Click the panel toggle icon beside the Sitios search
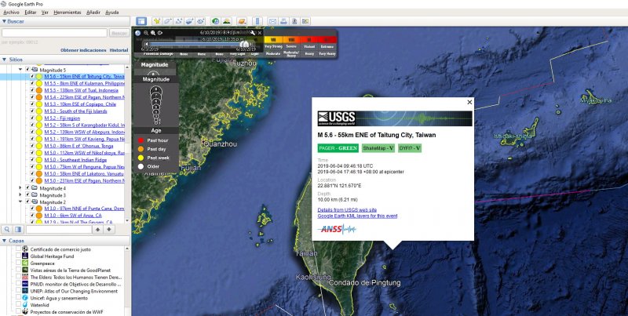This screenshot has width=628, height=316. pos(18,229)
